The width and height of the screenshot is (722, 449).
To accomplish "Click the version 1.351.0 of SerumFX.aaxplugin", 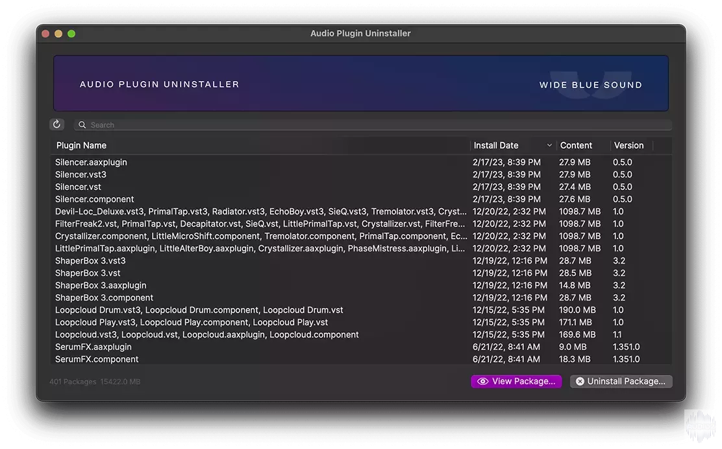I will [x=626, y=347].
